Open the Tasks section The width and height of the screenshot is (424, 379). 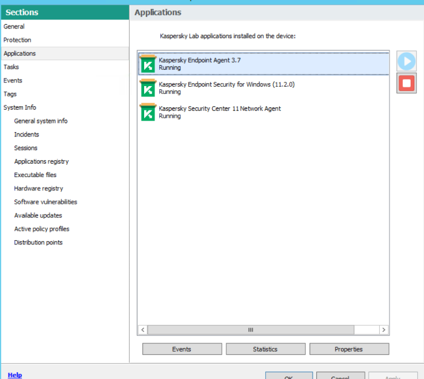(65, 67)
